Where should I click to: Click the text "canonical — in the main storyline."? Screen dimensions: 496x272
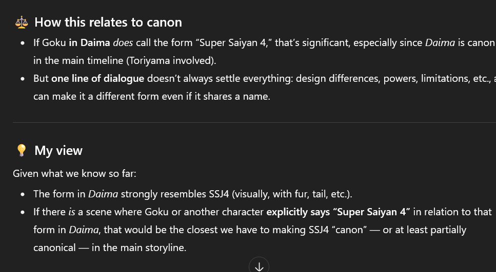tap(110, 248)
